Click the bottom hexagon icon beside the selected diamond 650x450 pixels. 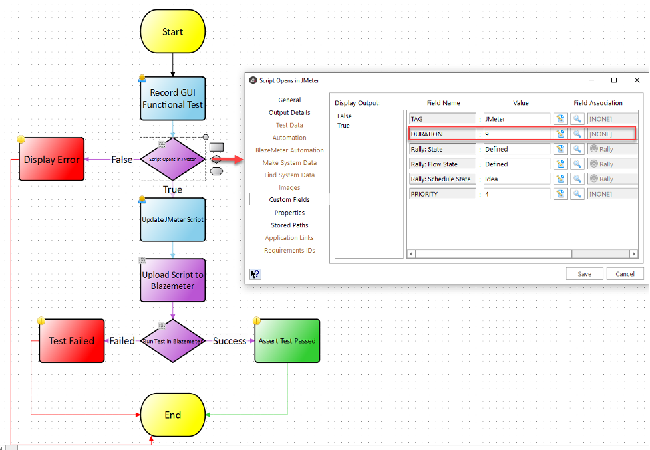tap(216, 171)
